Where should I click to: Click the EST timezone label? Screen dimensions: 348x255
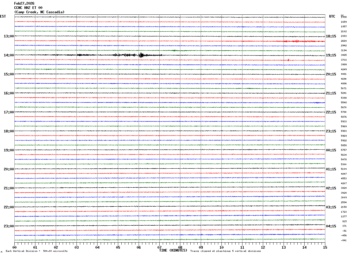coord(3,16)
